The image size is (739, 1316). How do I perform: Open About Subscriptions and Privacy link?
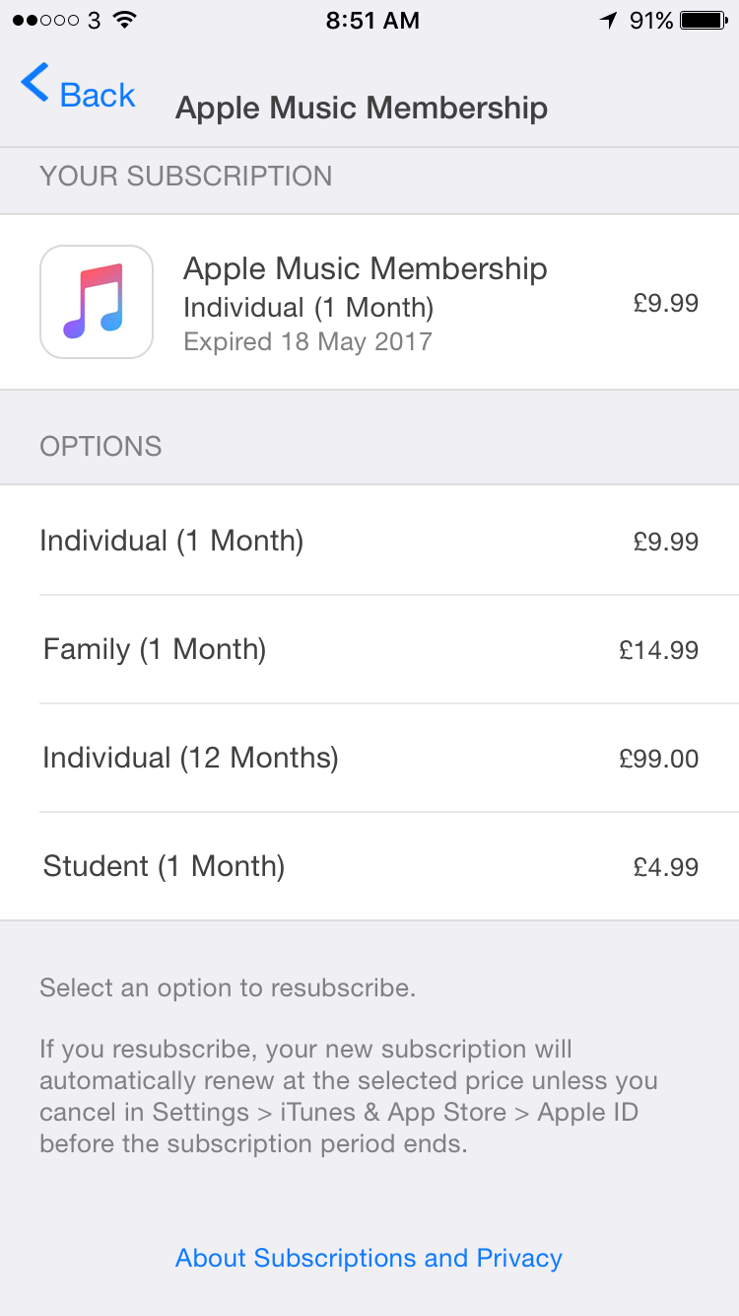pos(369,1258)
